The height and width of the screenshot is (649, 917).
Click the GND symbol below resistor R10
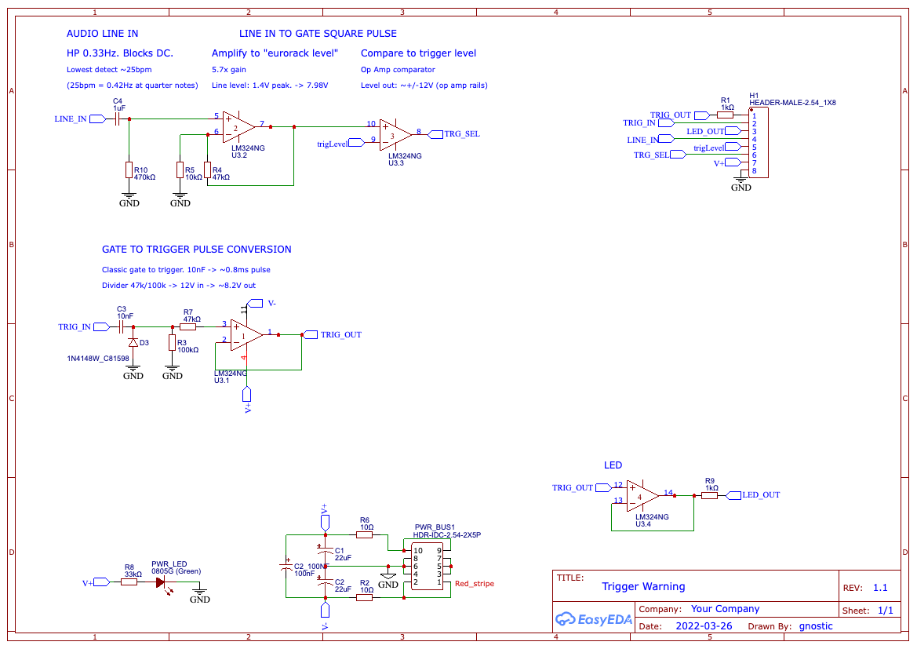pos(129,199)
